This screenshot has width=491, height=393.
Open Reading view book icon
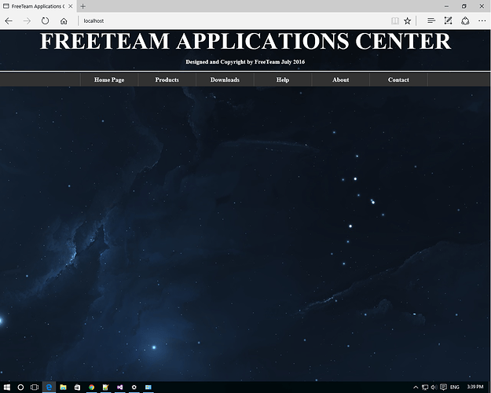tap(394, 20)
